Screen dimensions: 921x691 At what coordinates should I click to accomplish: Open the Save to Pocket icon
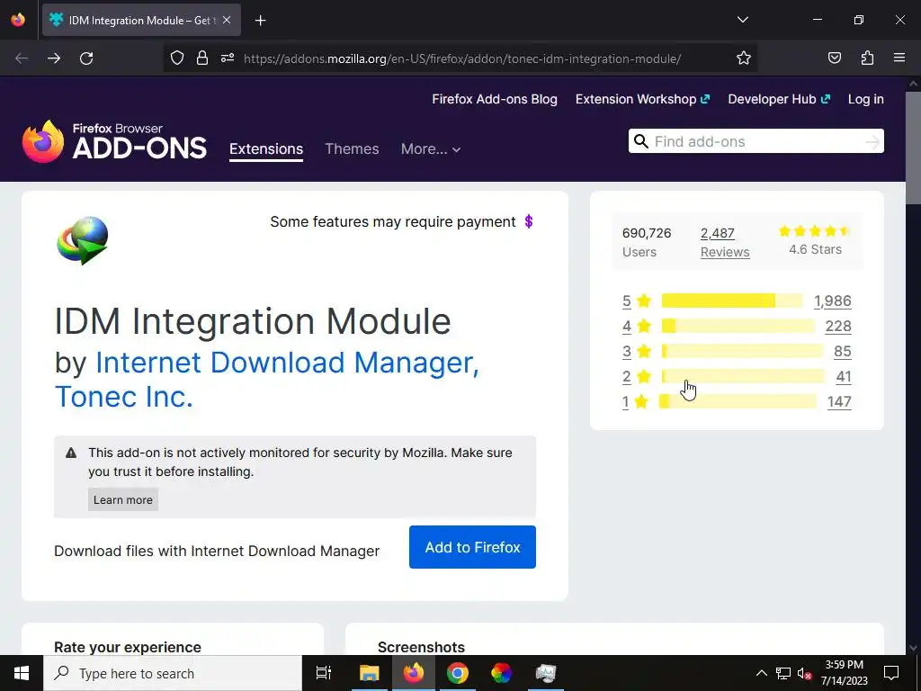(x=835, y=58)
